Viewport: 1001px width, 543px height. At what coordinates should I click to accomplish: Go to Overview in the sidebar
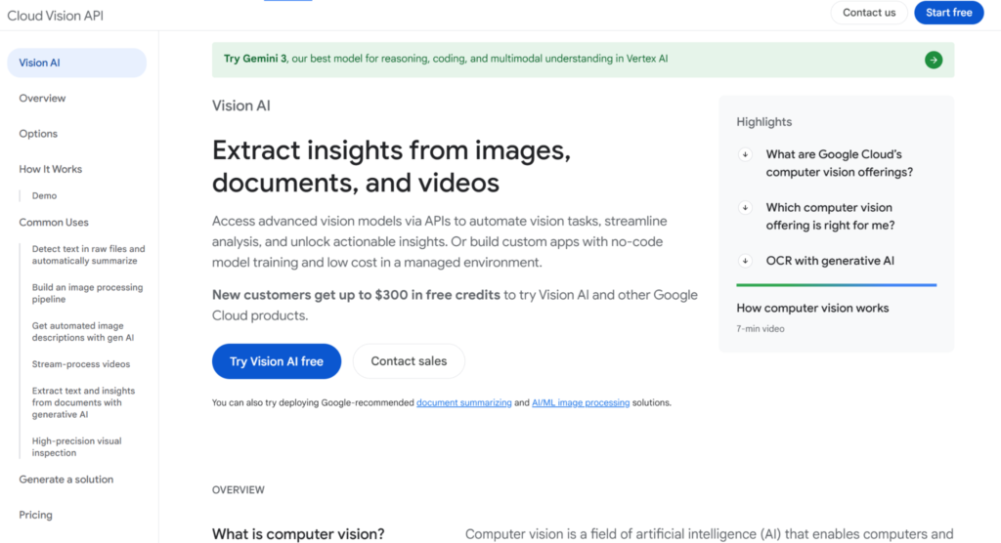[42, 99]
